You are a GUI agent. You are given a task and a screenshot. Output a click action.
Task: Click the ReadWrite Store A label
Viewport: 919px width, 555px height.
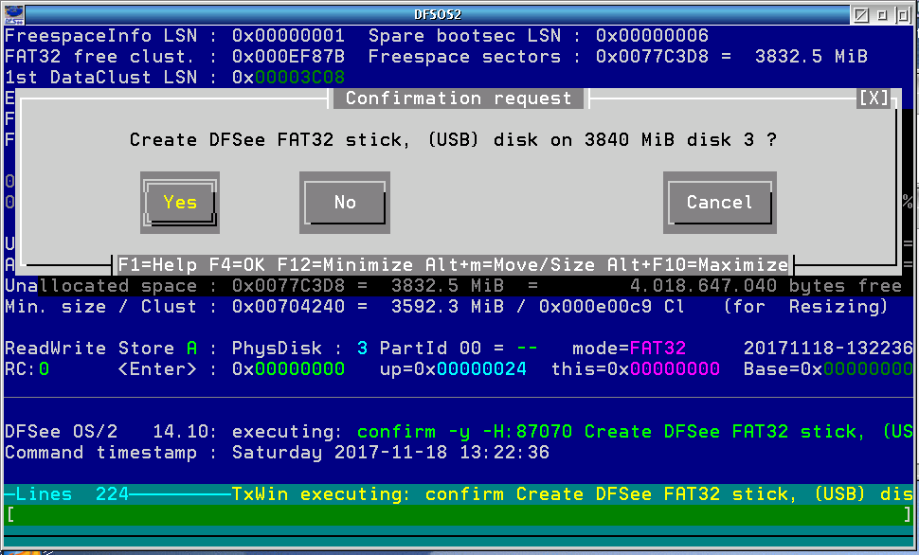(x=100, y=349)
